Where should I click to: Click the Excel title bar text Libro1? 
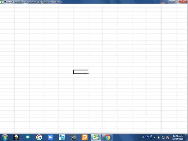pyautogui.click(x=58, y=2)
